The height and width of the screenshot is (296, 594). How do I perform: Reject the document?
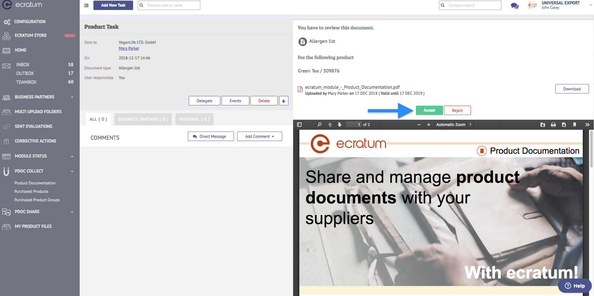click(457, 110)
